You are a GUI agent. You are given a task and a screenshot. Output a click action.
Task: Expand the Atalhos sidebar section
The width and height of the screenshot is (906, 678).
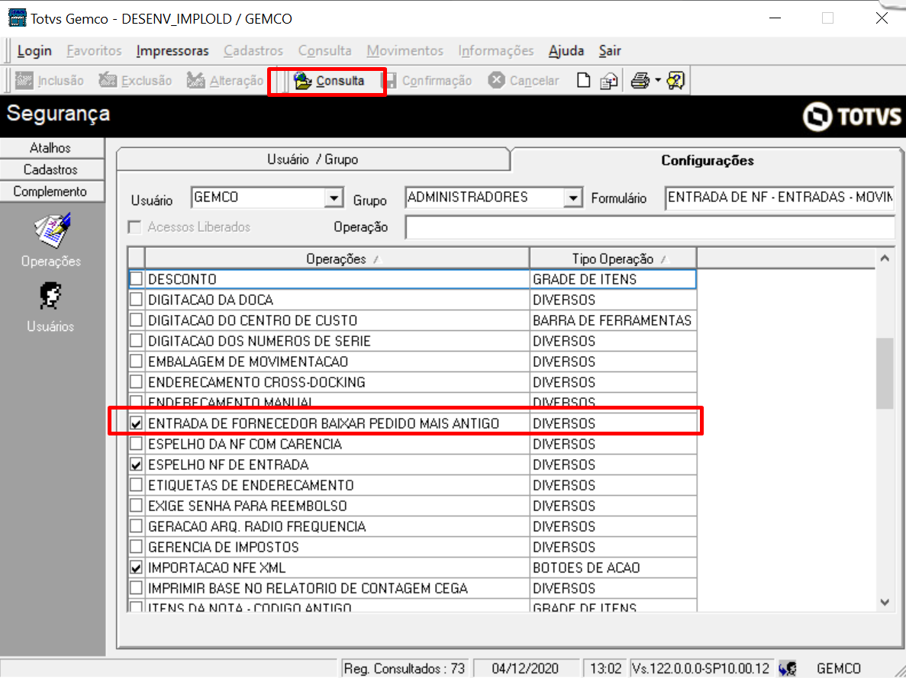click(x=51, y=148)
